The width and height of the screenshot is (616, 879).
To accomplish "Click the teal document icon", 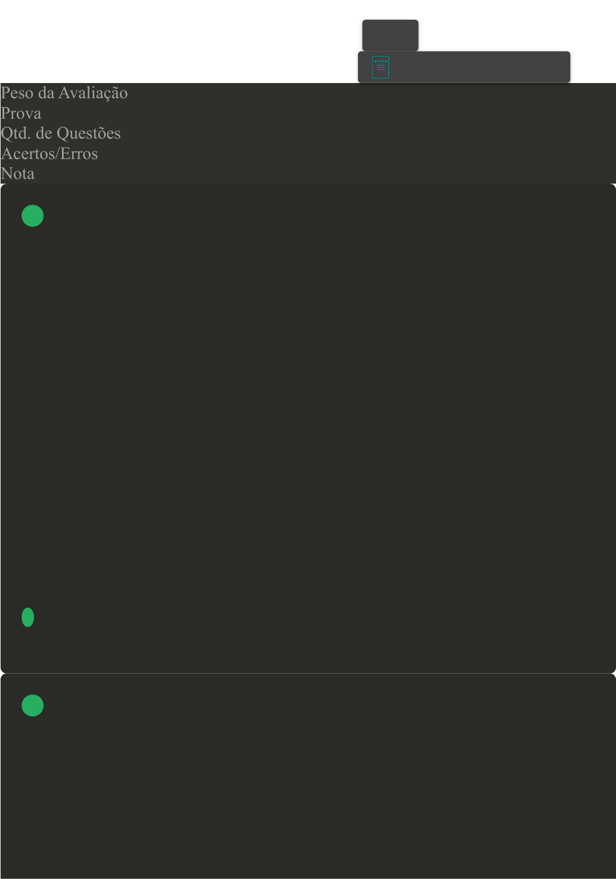I will [380, 67].
